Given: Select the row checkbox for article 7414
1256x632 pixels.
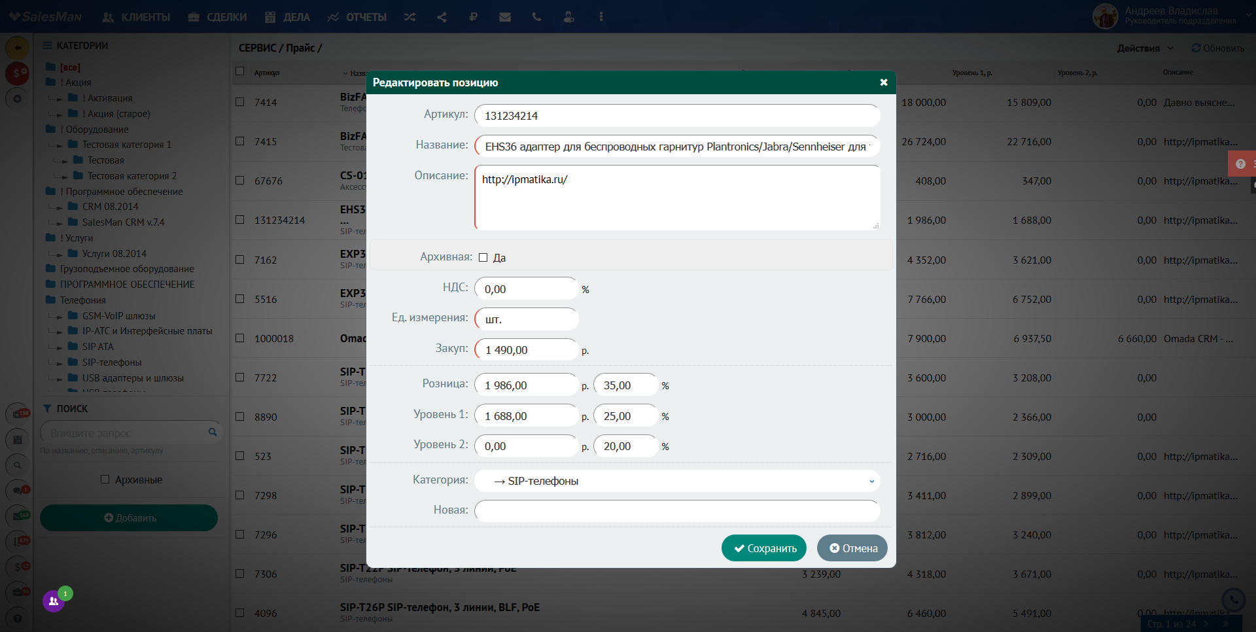Looking at the screenshot, I should pos(240,102).
